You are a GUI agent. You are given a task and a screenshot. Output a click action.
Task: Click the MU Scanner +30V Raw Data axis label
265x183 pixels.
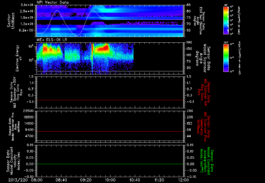click(x=16, y=92)
